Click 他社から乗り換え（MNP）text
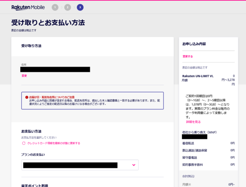 [x=199, y=132]
